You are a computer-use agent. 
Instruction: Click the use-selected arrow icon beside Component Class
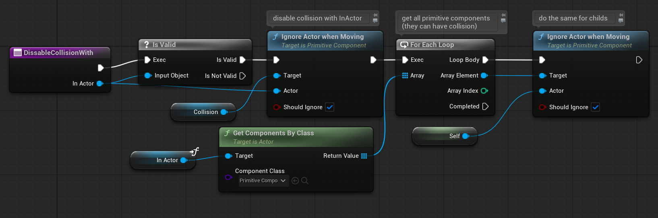pyautogui.click(x=295, y=181)
